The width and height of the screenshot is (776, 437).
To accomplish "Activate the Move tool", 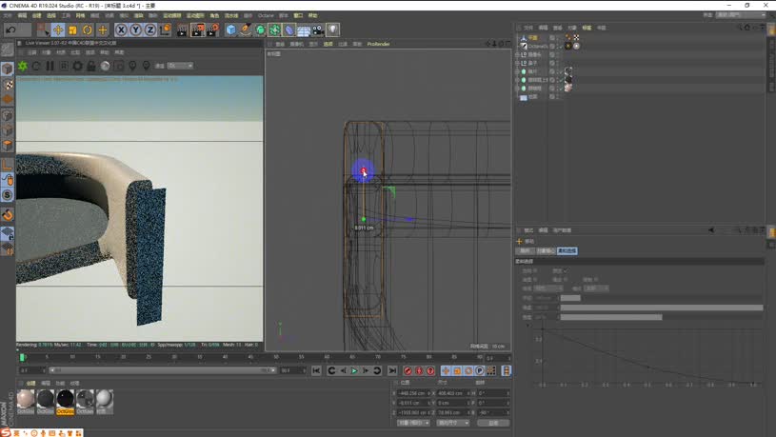I will coord(58,30).
